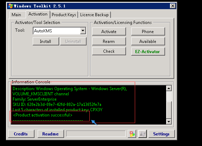
Task: Click the Activate button
Action: tap(109, 32)
